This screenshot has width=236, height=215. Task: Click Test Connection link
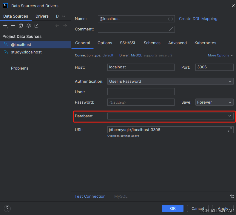[x=90, y=196]
